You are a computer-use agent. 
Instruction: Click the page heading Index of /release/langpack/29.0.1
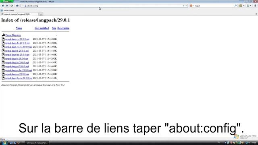coord(35,20)
